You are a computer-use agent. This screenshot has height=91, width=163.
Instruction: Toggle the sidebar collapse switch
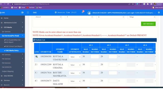tap(22, 13)
